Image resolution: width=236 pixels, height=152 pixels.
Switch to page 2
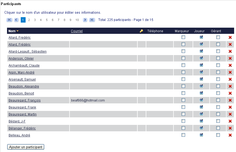(x=29, y=20)
